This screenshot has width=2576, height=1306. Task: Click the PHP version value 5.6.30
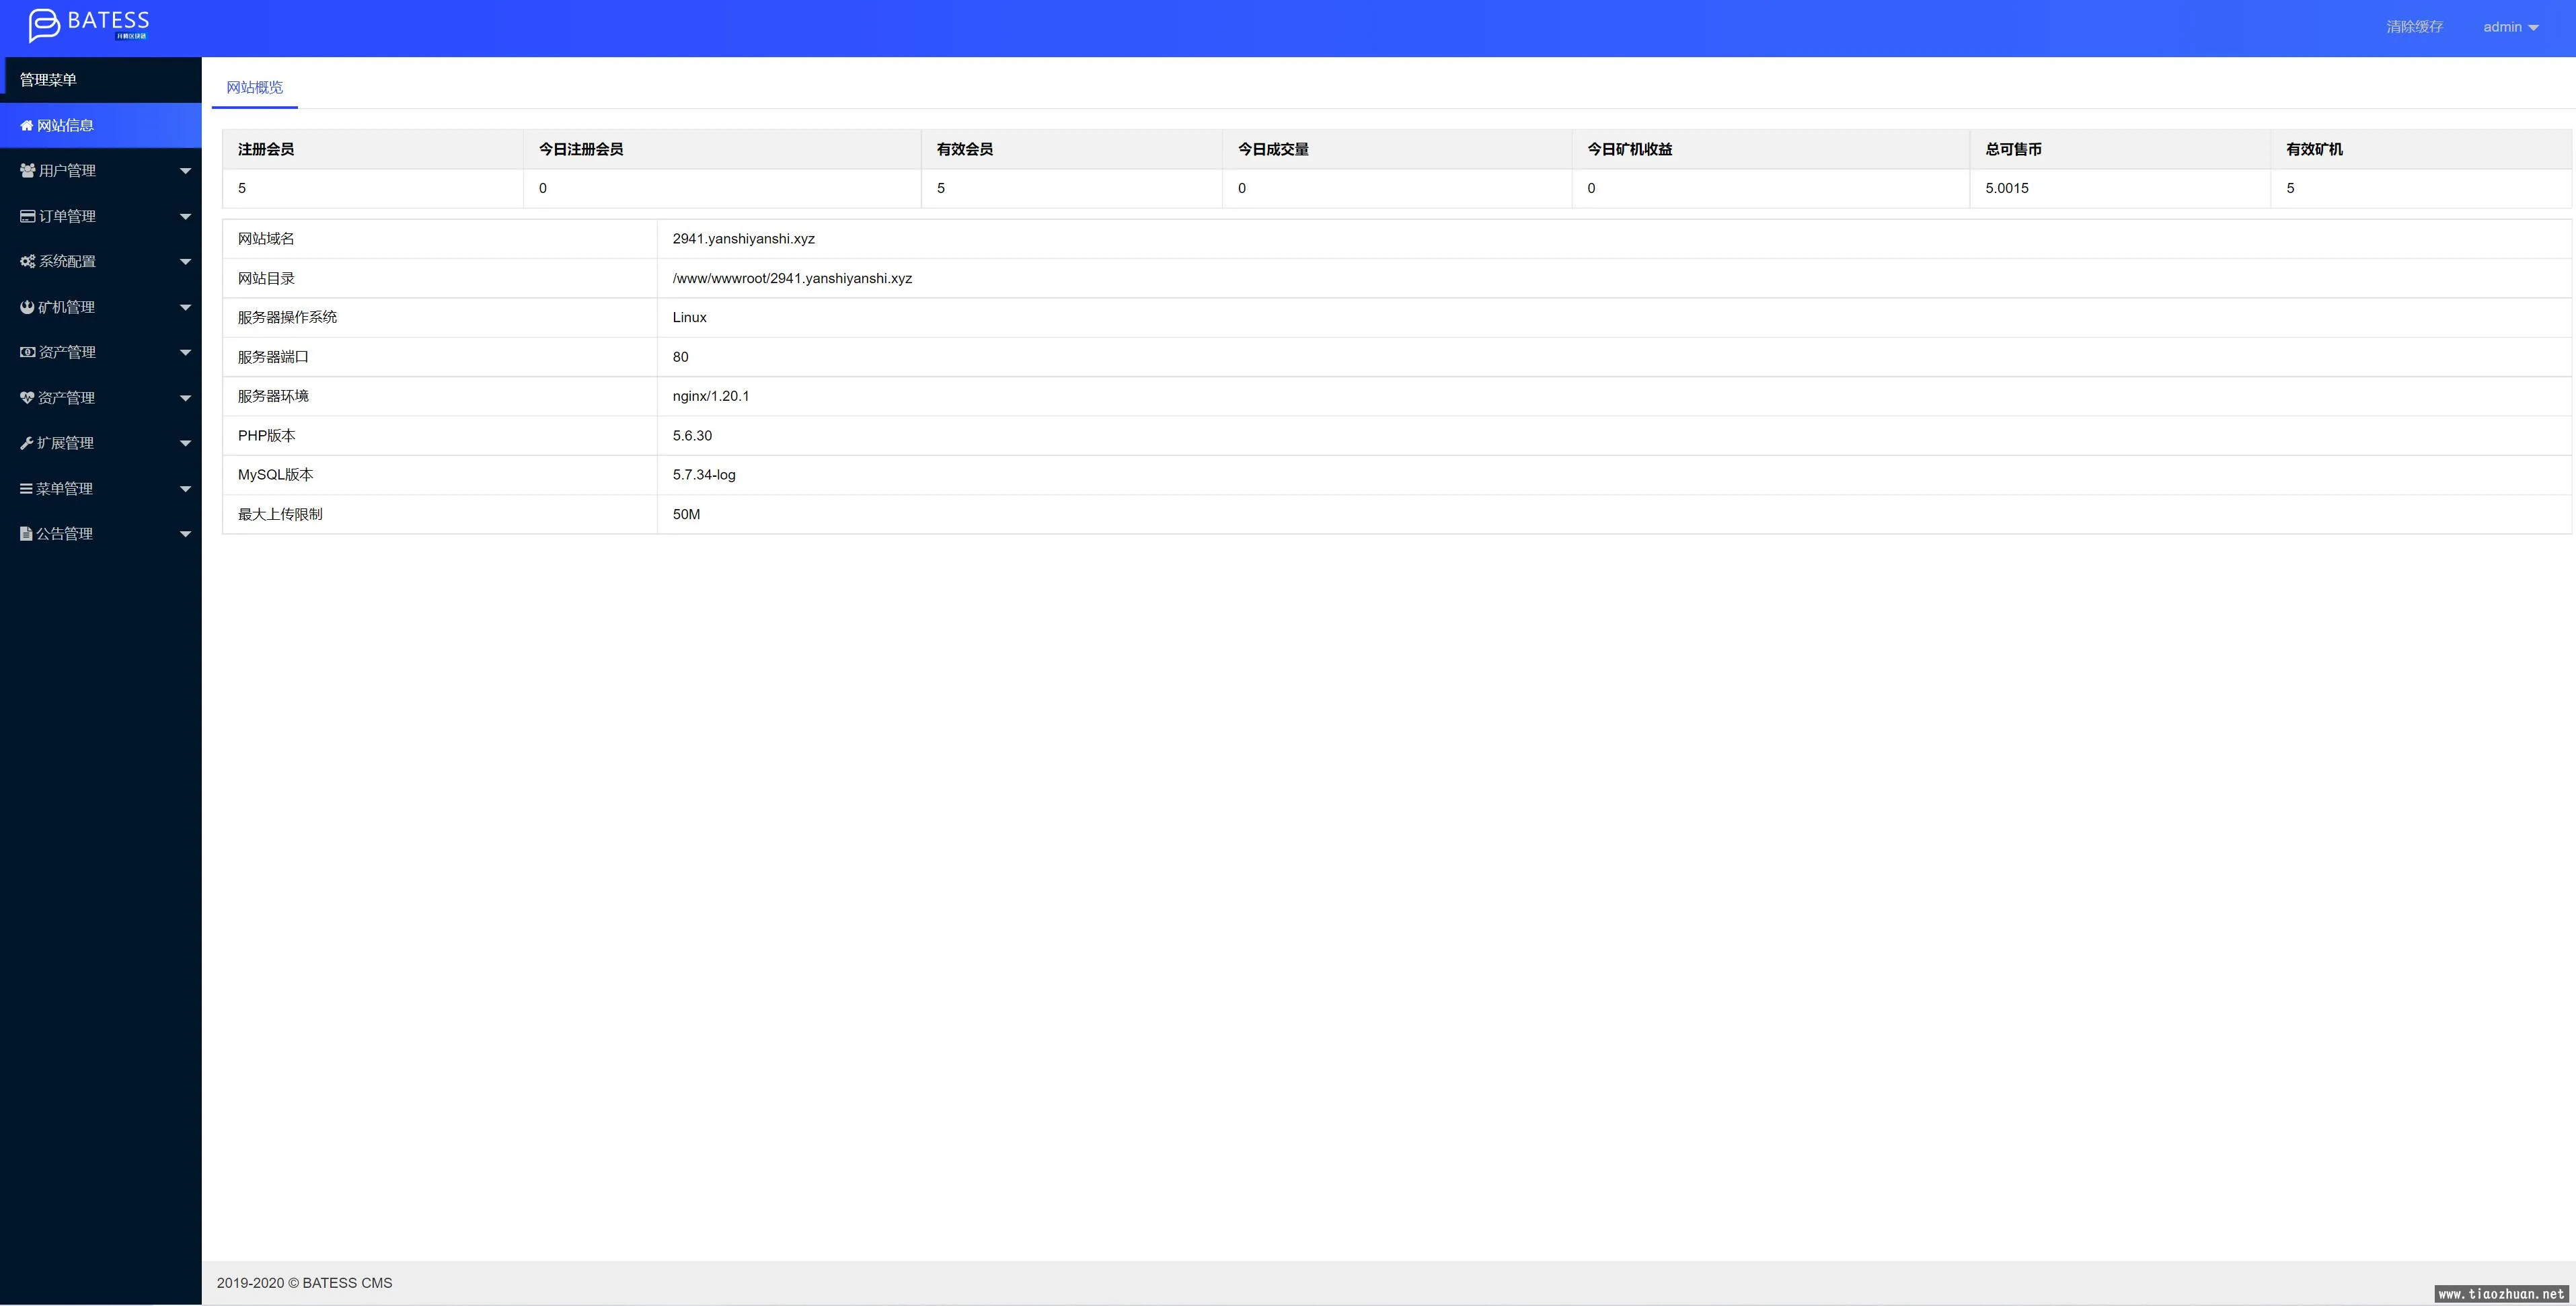[693, 436]
